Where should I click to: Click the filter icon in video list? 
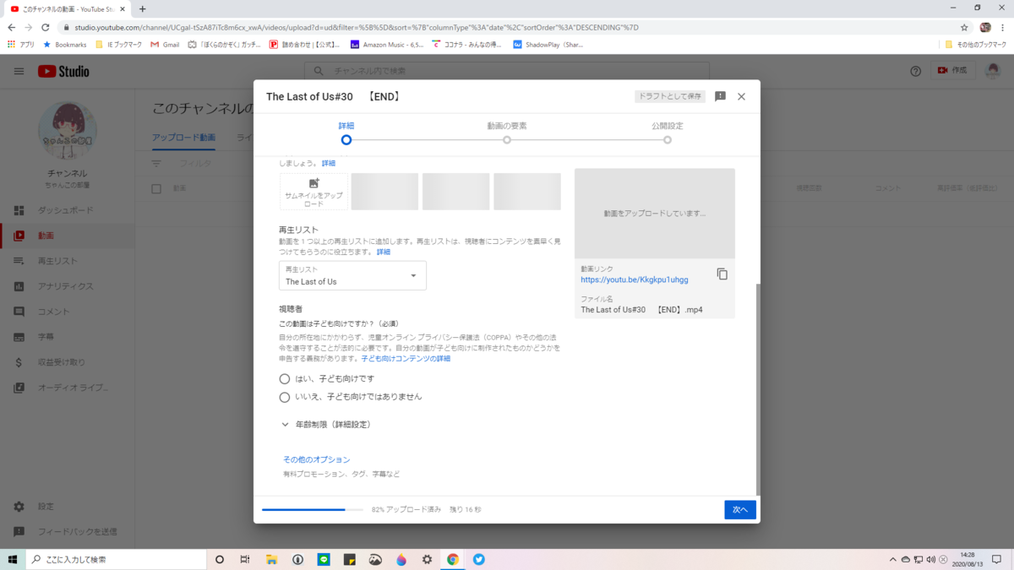tap(156, 164)
